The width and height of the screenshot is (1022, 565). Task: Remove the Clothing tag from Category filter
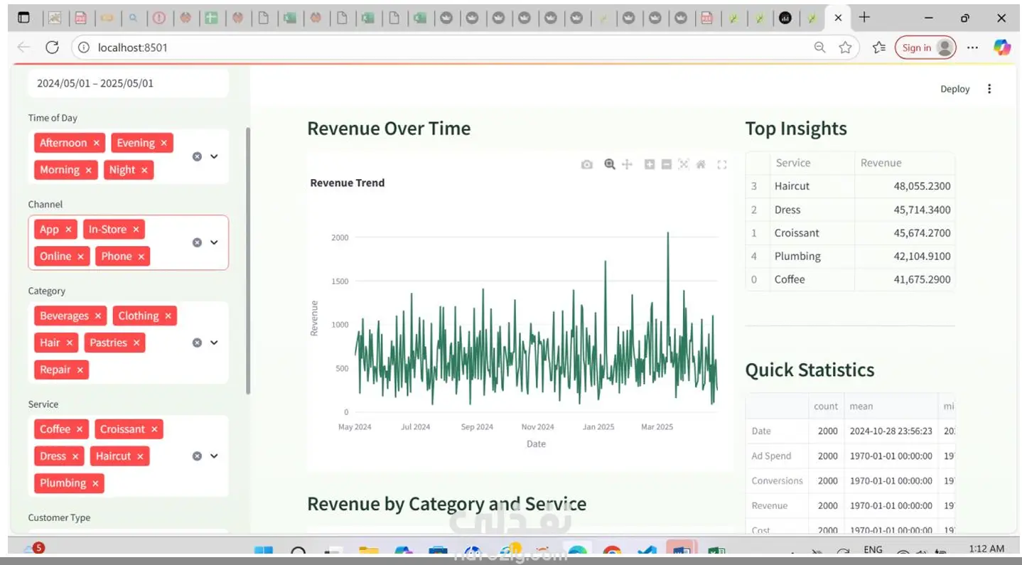coord(168,316)
